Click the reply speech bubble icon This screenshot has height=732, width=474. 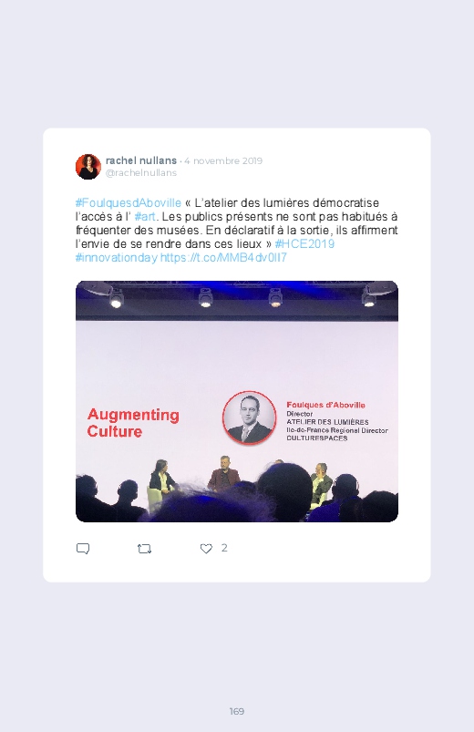tap(83, 549)
